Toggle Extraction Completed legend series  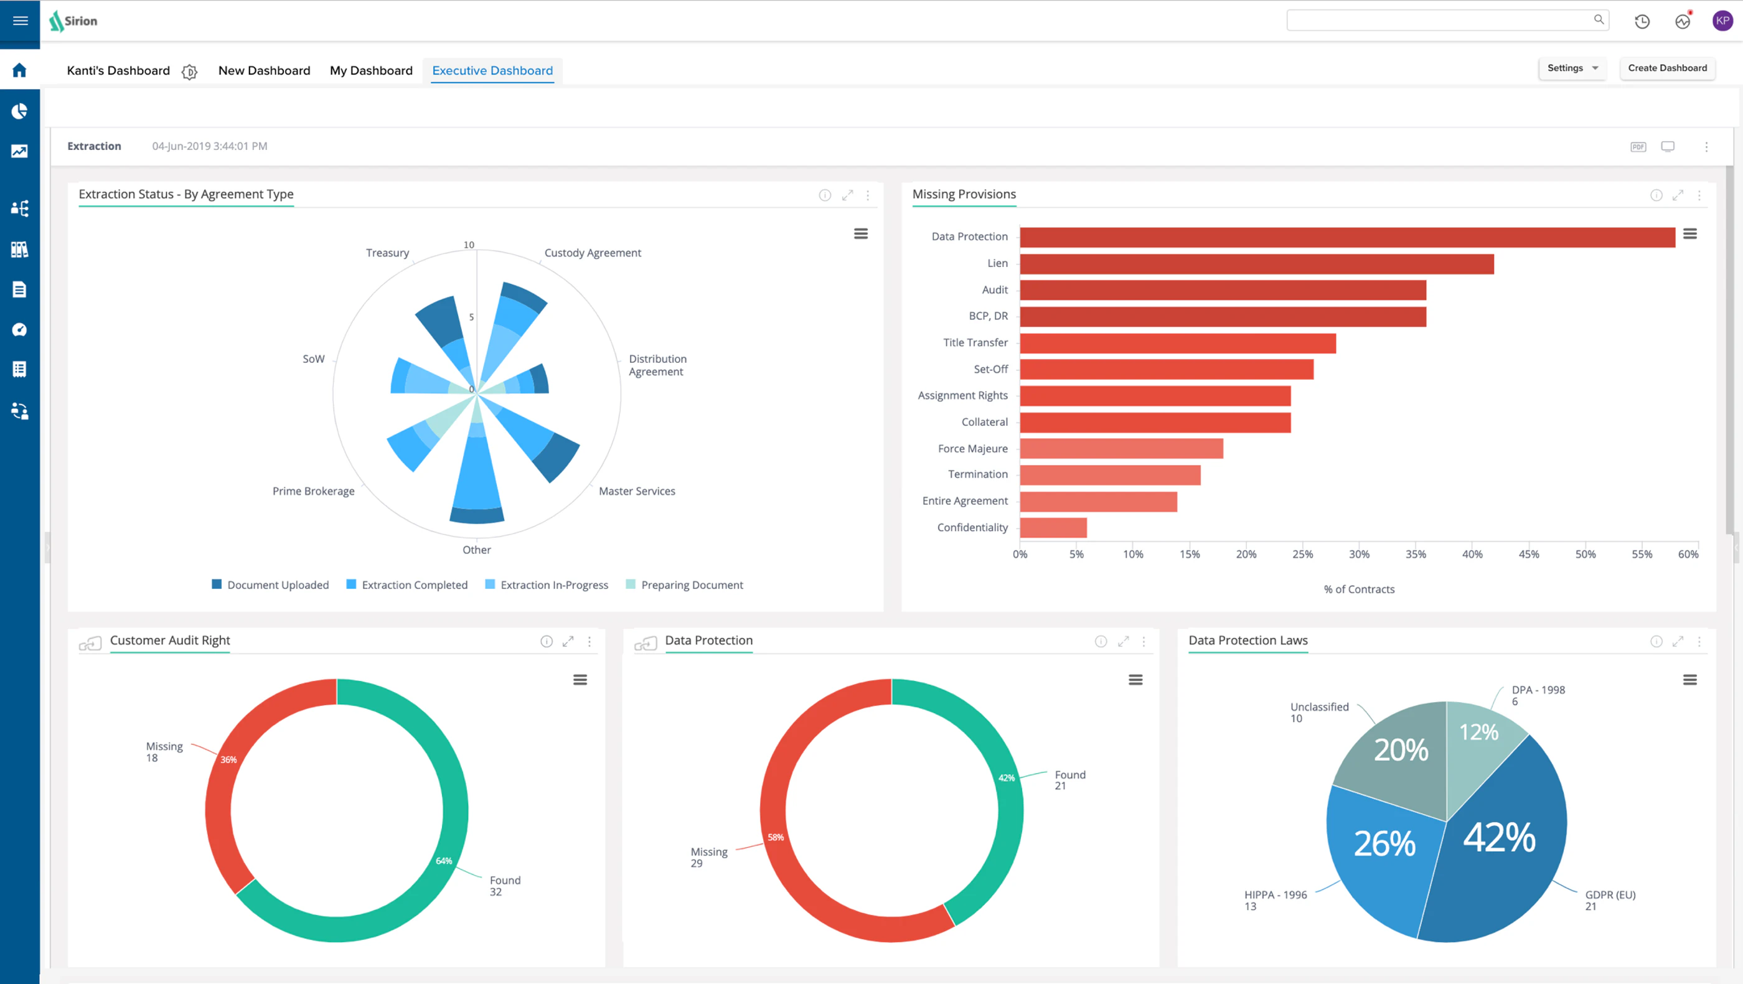(406, 585)
